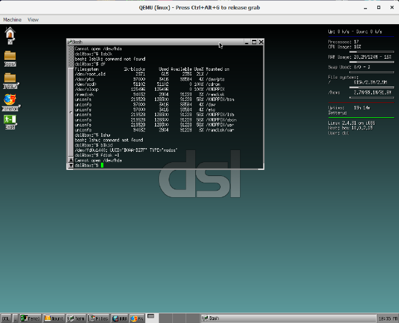Open the Machine menu in QEMU

(12, 19)
